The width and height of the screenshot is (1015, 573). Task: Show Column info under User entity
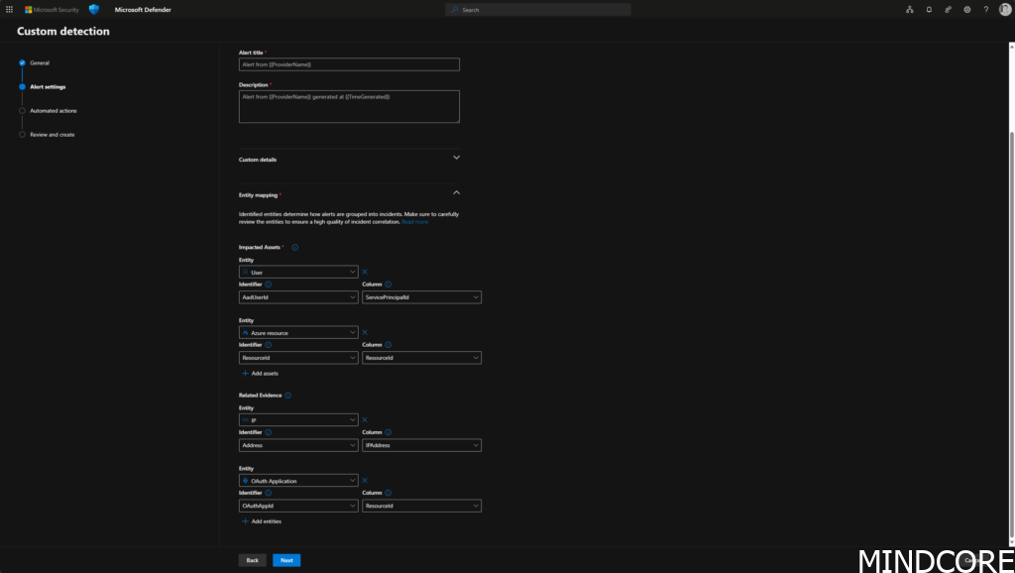[x=389, y=285]
